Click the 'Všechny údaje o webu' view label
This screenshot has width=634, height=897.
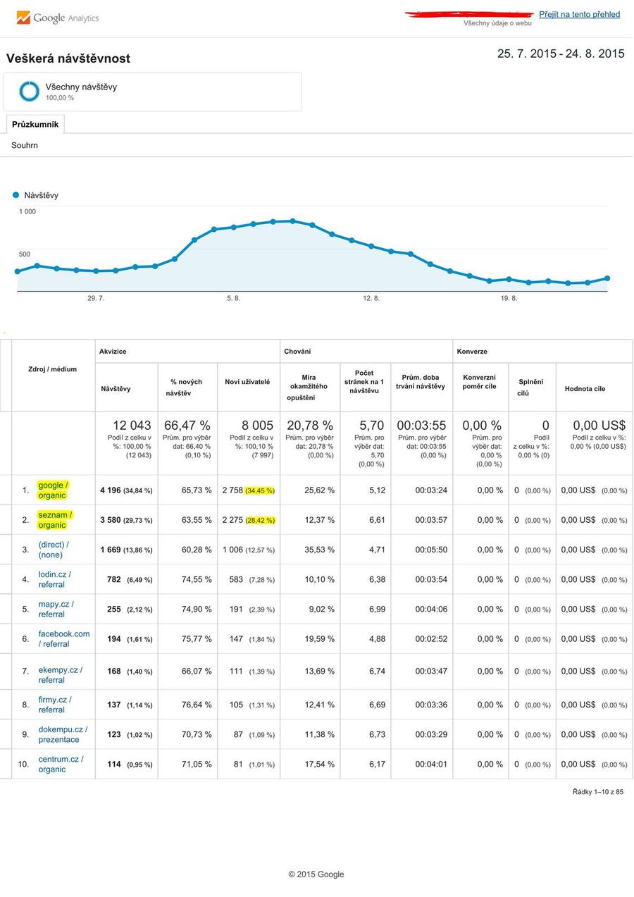tap(497, 23)
